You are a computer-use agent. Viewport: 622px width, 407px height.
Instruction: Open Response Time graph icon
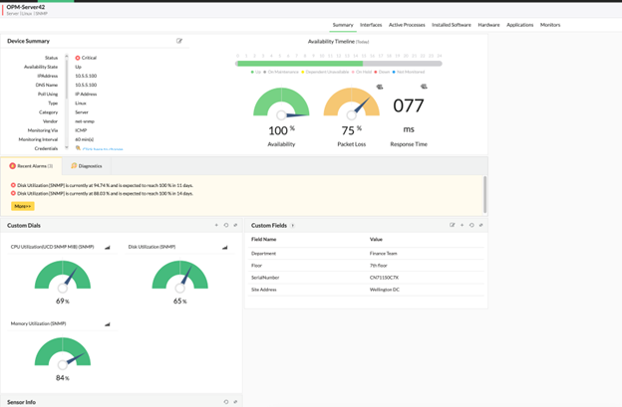[x=424, y=87]
